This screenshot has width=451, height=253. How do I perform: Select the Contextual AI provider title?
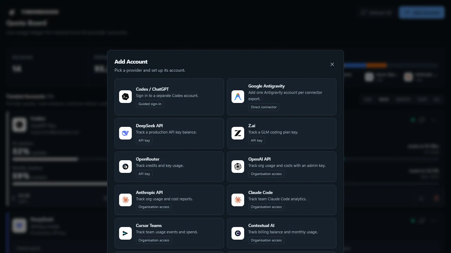pyautogui.click(x=261, y=226)
